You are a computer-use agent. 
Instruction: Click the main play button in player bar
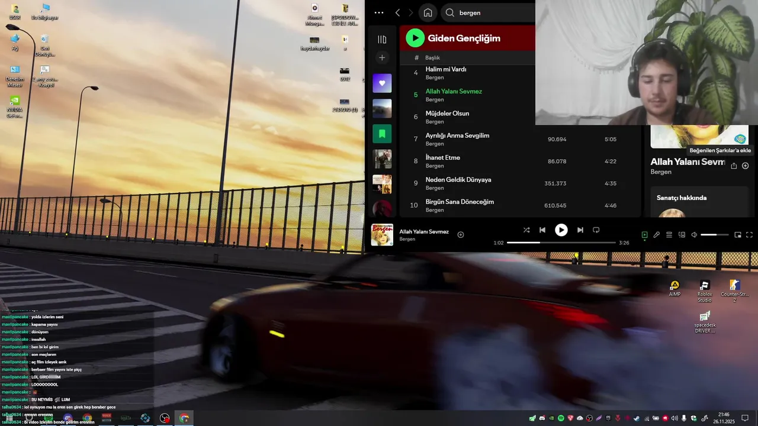(x=561, y=230)
